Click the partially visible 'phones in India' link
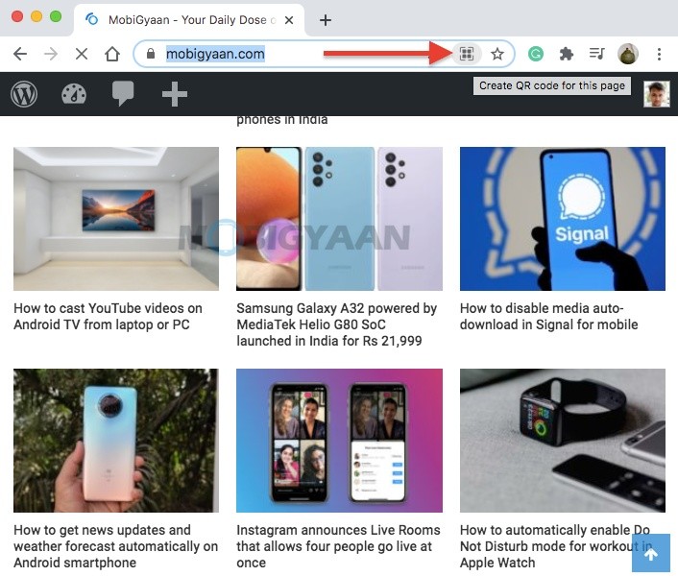This screenshot has height=576, width=678. point(282,121)
